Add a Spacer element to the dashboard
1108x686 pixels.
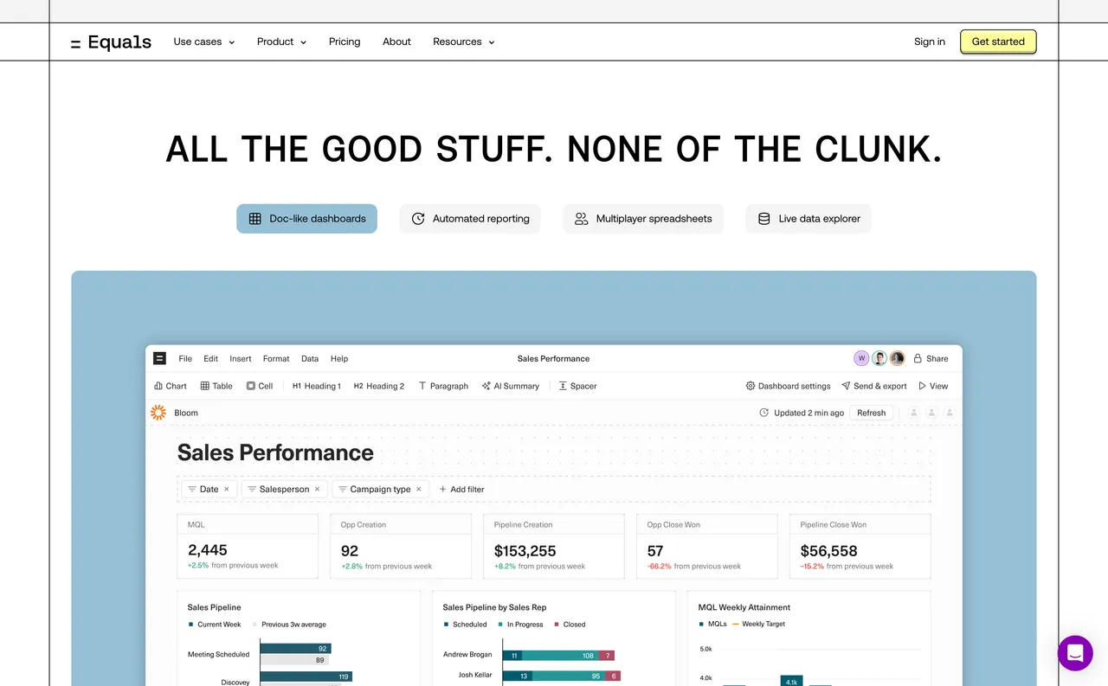coord(577,386)
